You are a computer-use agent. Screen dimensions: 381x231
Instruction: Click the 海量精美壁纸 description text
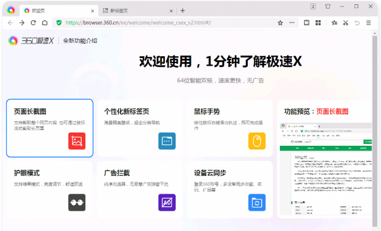click(x=132, y=123)
